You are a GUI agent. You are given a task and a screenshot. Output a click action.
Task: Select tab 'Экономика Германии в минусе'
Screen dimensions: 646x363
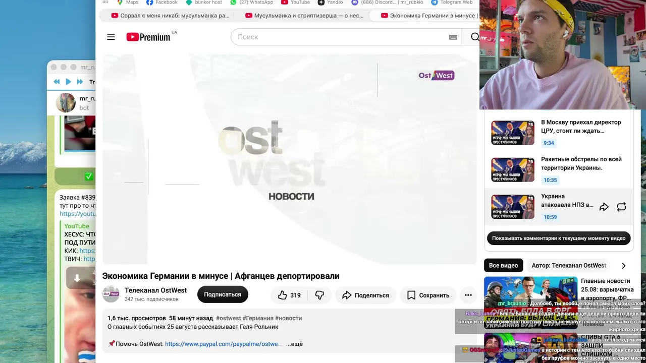[428, 16]
